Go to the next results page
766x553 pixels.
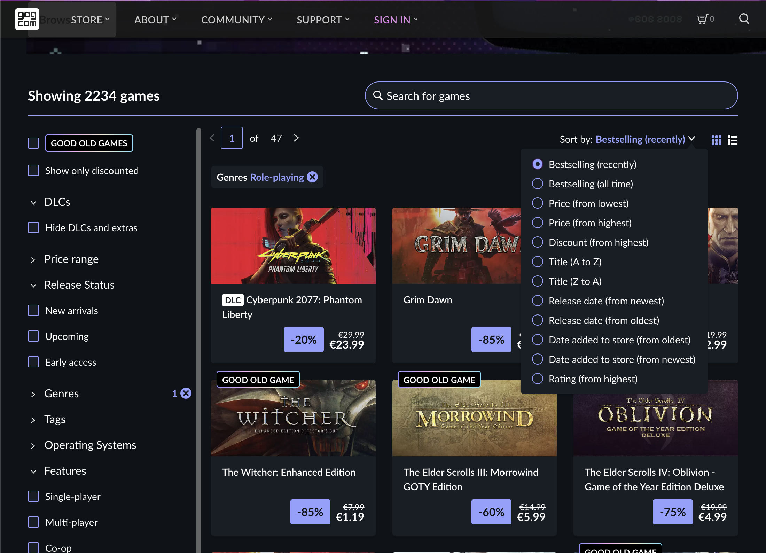pyautogui.click(x=296, y=138)
